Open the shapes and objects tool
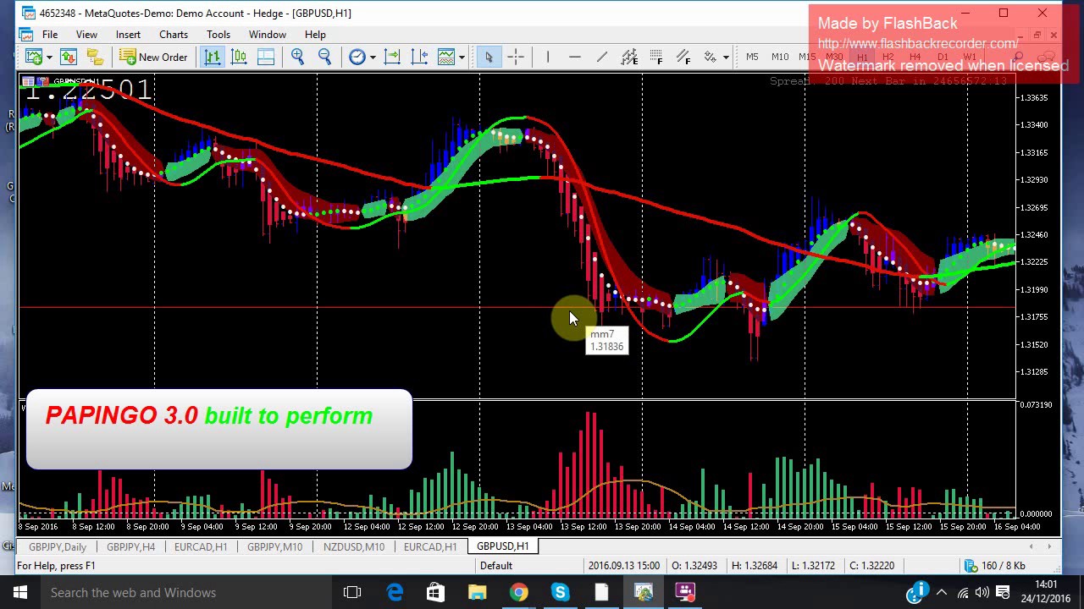This screenshot has width=1084, height=609. click(711, 57)
